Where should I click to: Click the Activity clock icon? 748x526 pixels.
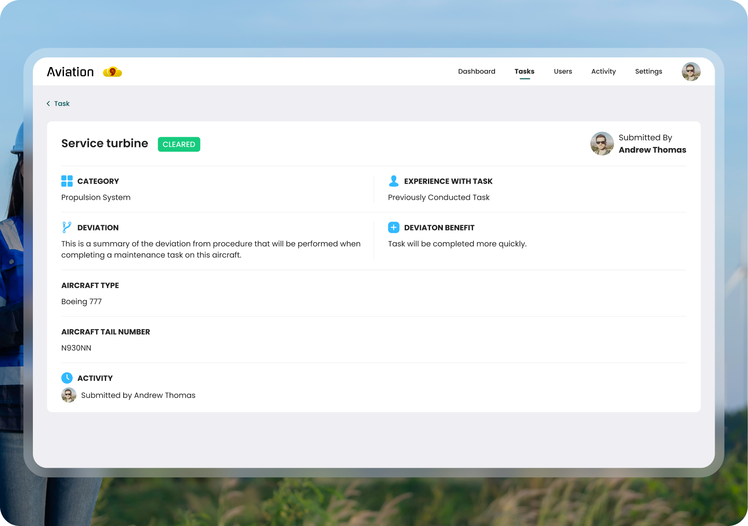(67, 378)
